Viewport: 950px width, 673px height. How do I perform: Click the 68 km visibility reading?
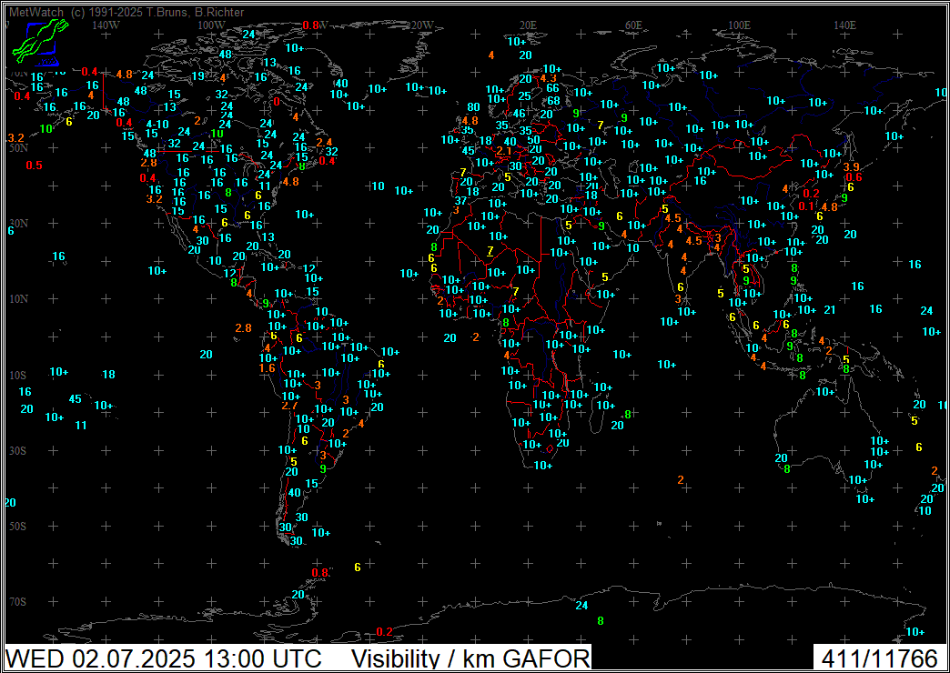(x=554, y=101)
